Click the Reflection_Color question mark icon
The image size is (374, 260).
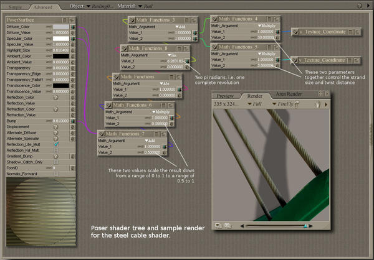[x=55, y=98]
